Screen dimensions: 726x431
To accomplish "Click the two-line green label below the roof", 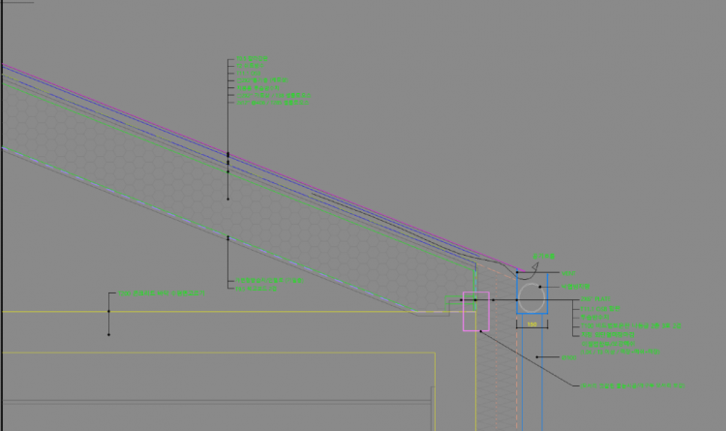I will coord(270,284).
